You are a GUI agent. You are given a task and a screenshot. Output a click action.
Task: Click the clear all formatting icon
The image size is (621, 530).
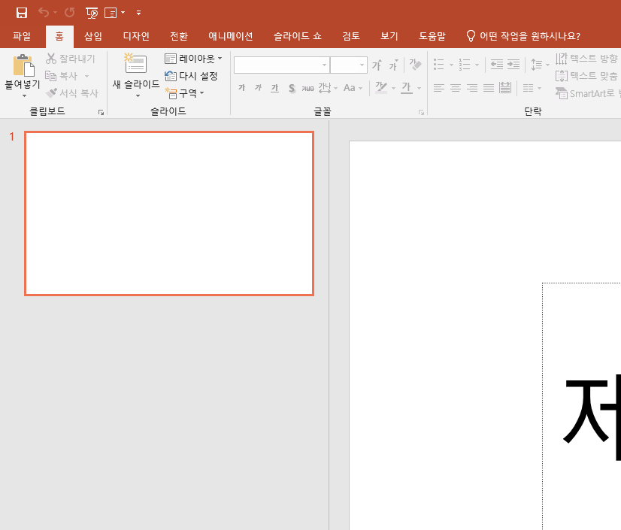pyautogui.click(x=415, y=64)
